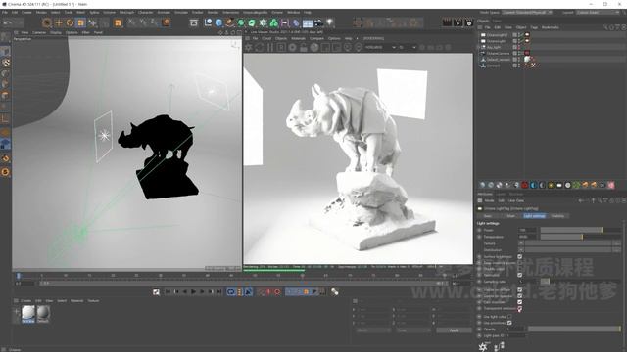Open the File menu in the main menu bar
627x352 pixels.
tap(5, 13)
